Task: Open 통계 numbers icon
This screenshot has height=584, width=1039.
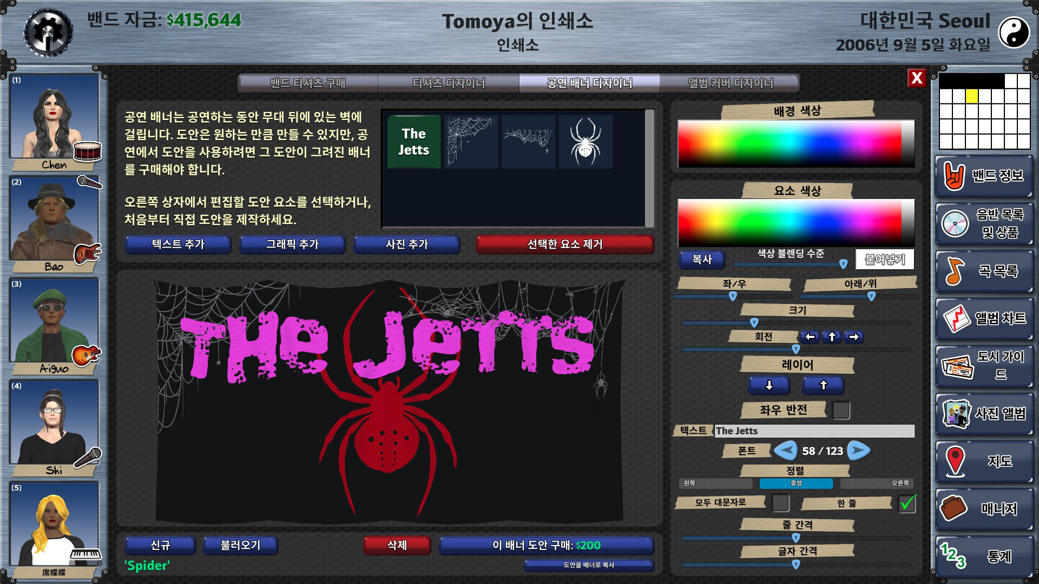Action: coord(953,556)
